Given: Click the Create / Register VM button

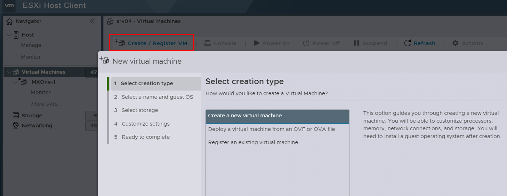Looking at the screenshot, I should click(x=151, y=43).
